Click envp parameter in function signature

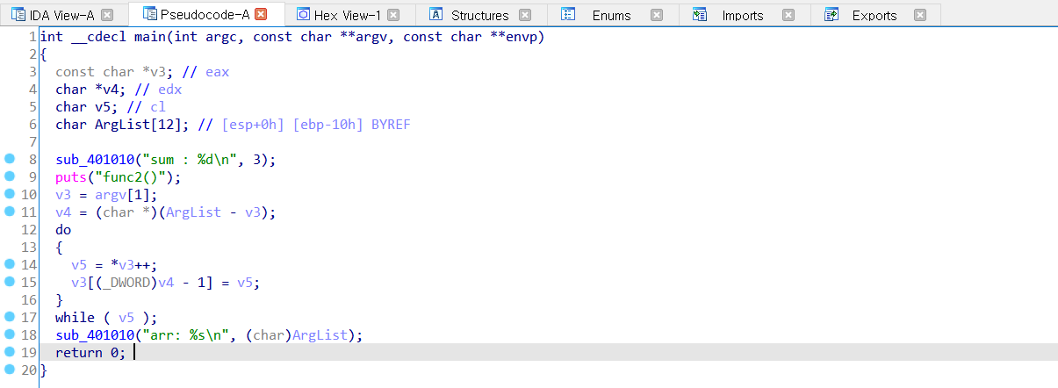click(x=522, y=37)
